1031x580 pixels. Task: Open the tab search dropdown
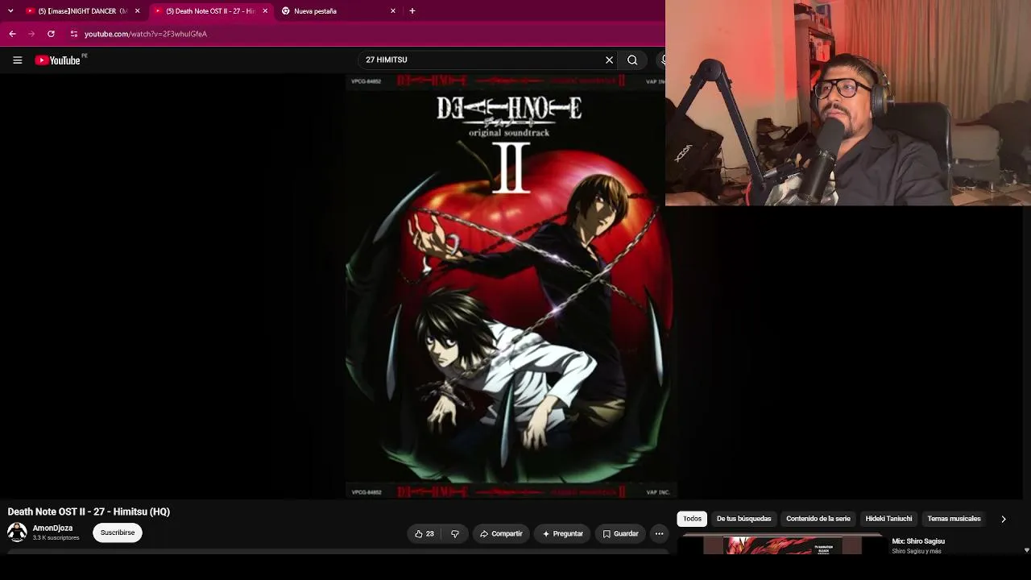[x=10, y=11]
